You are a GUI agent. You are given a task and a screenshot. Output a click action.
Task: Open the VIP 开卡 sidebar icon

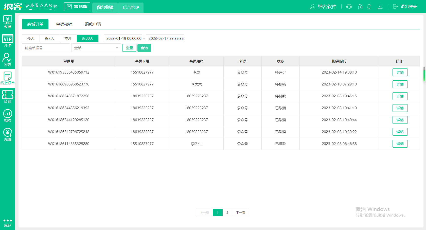point(7,41)
